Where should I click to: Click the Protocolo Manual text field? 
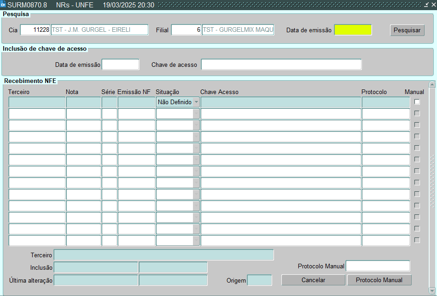tap(378, 266)
